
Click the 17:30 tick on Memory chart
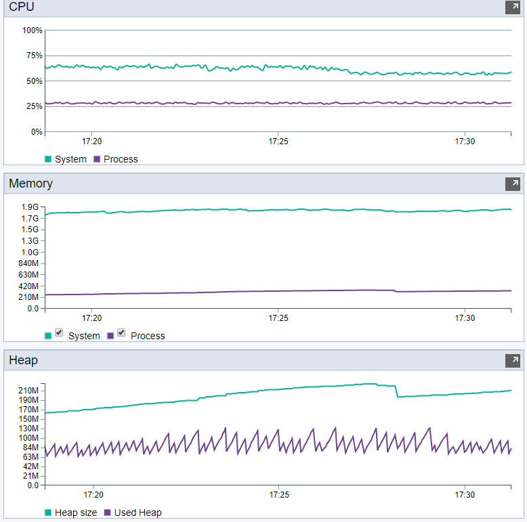pyautogui.click(x=465, y=318)
